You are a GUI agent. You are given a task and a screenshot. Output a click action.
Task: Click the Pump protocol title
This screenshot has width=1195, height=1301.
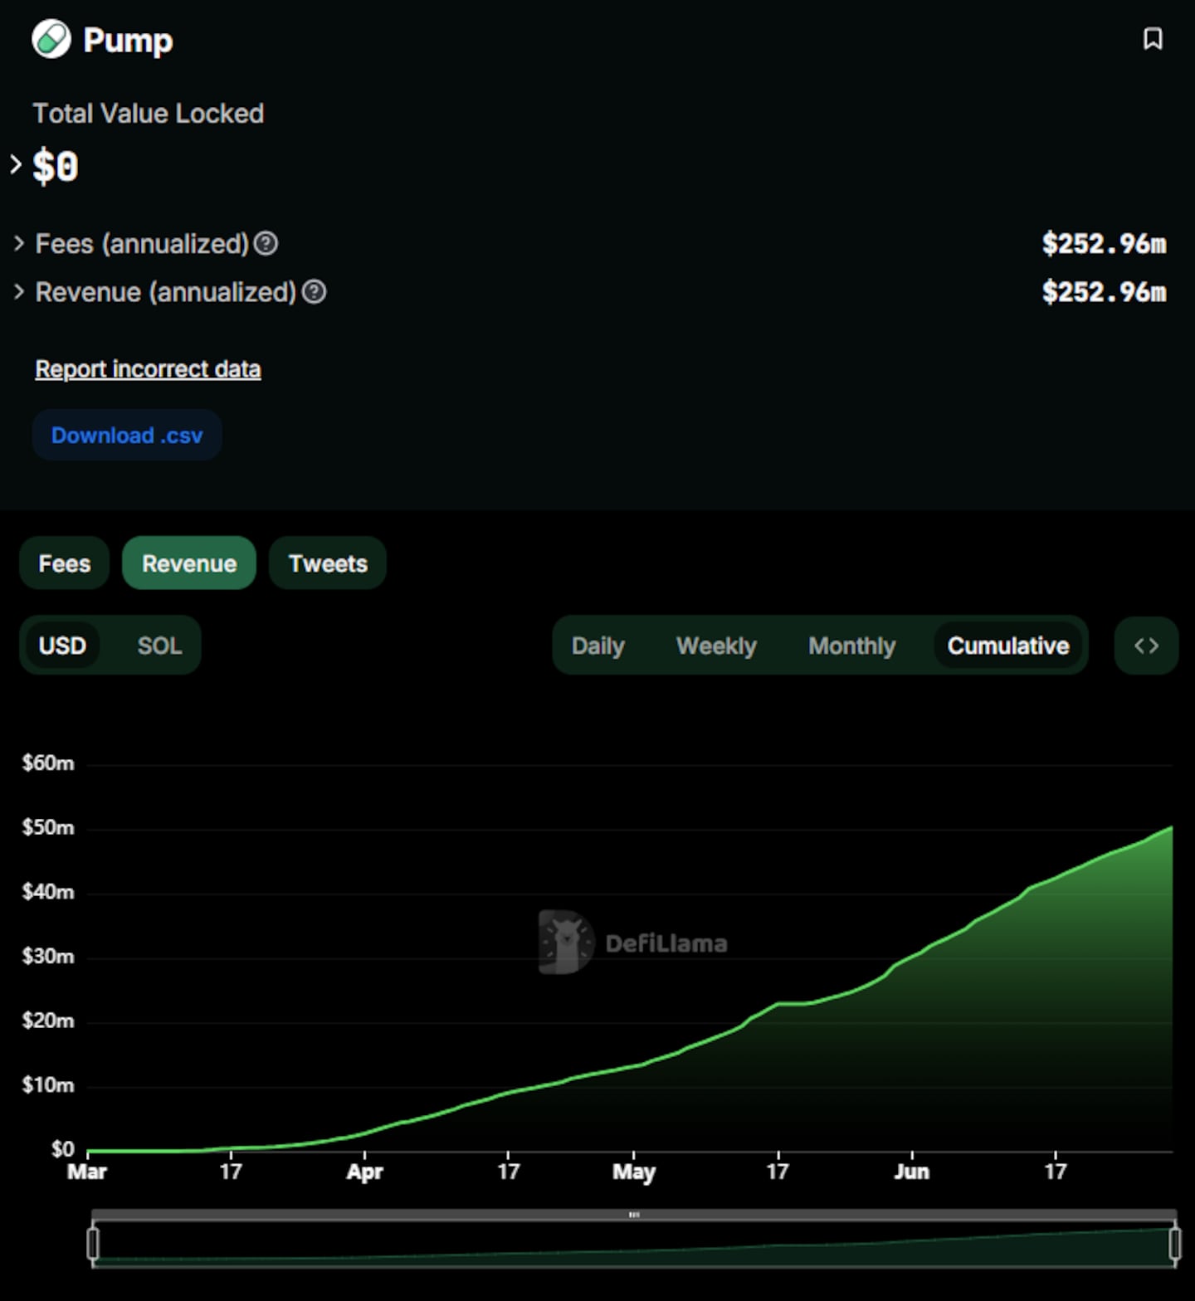pos(128,40)
